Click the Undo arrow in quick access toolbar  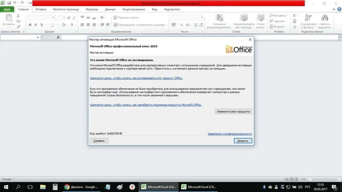pos(15,3)
